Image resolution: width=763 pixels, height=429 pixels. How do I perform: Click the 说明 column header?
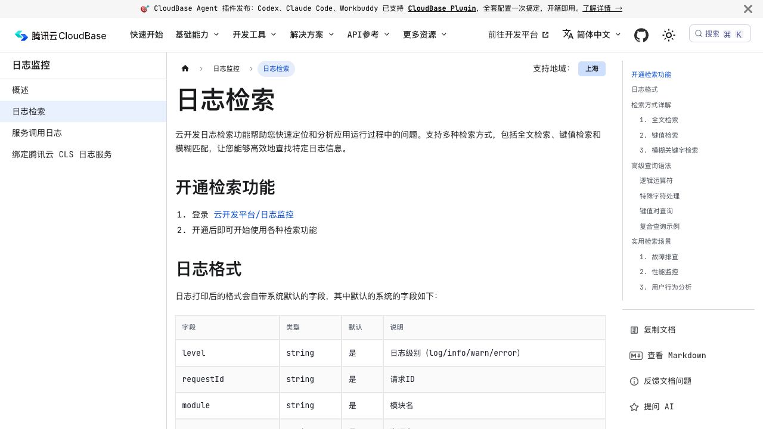click(494, 327)
